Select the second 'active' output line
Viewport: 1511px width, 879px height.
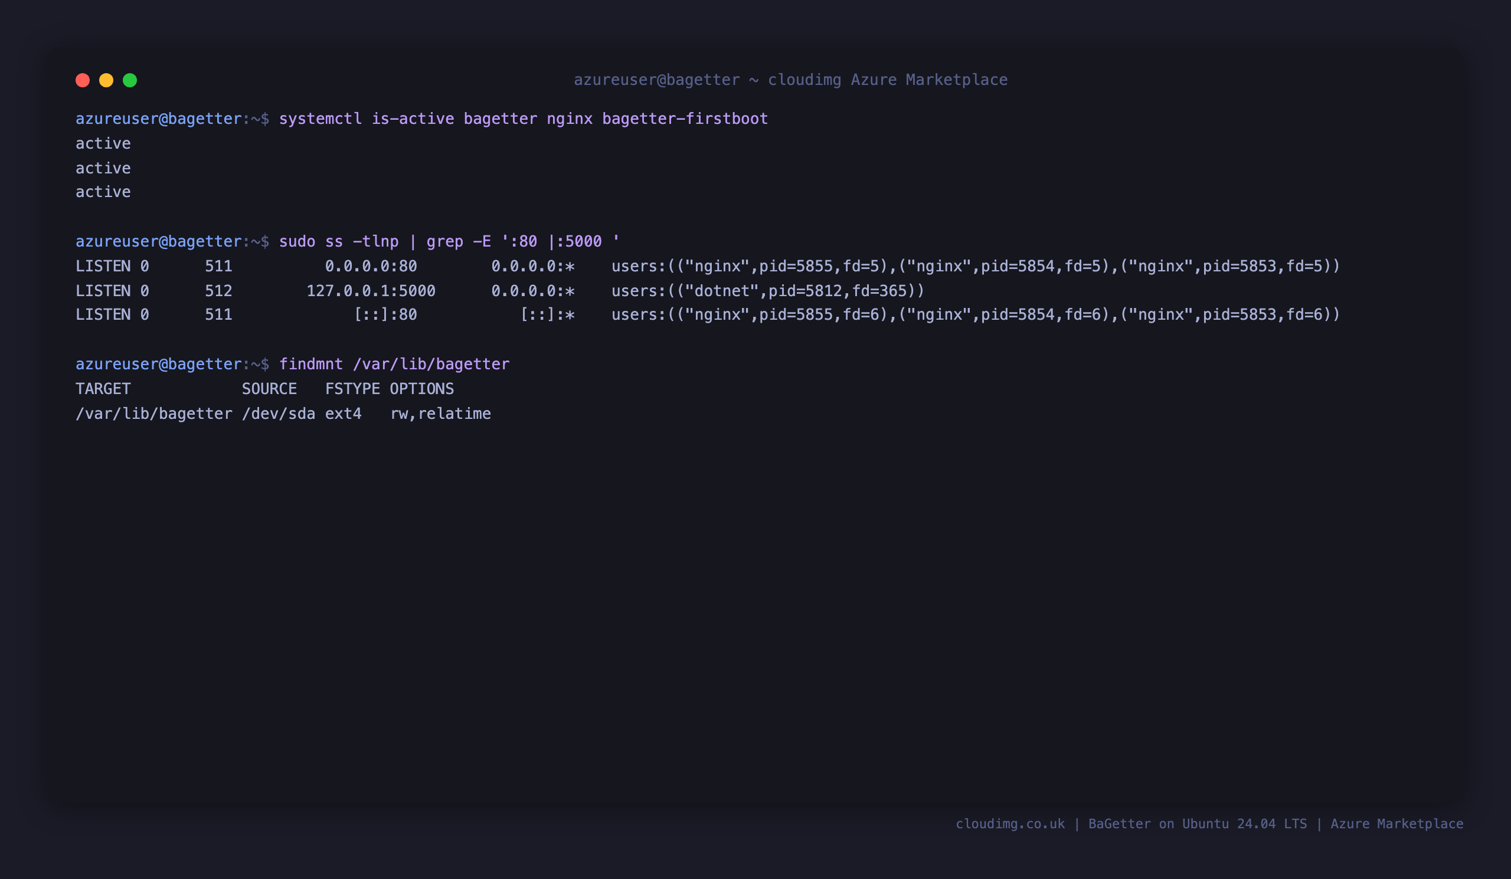tap(103, 168)
